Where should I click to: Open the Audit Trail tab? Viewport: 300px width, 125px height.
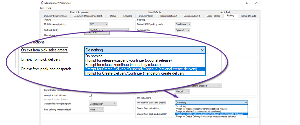coord(225,12)
